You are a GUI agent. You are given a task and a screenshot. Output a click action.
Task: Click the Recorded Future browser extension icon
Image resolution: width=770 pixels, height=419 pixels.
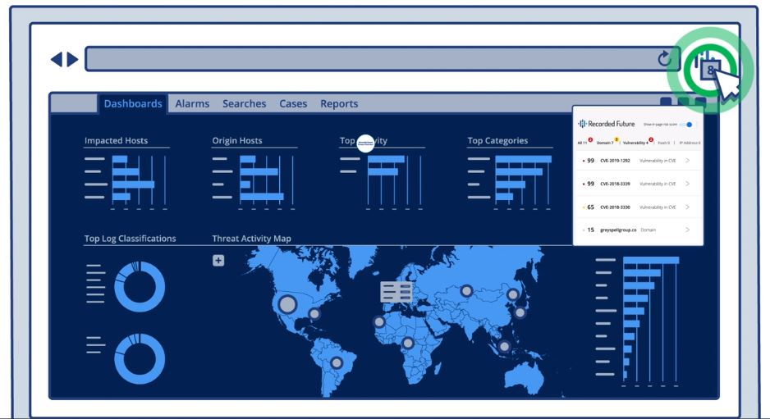pyautogui.click(x=708, y=70)
